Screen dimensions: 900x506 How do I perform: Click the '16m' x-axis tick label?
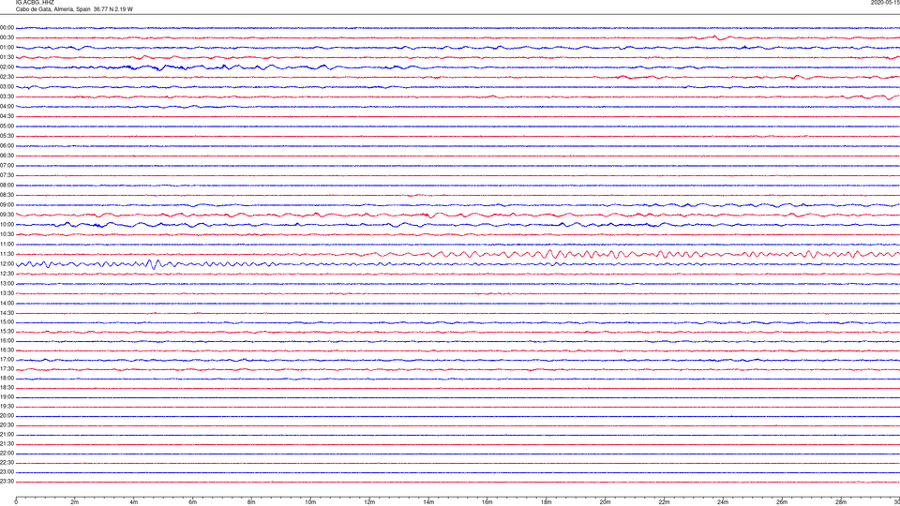coord(487,502)
